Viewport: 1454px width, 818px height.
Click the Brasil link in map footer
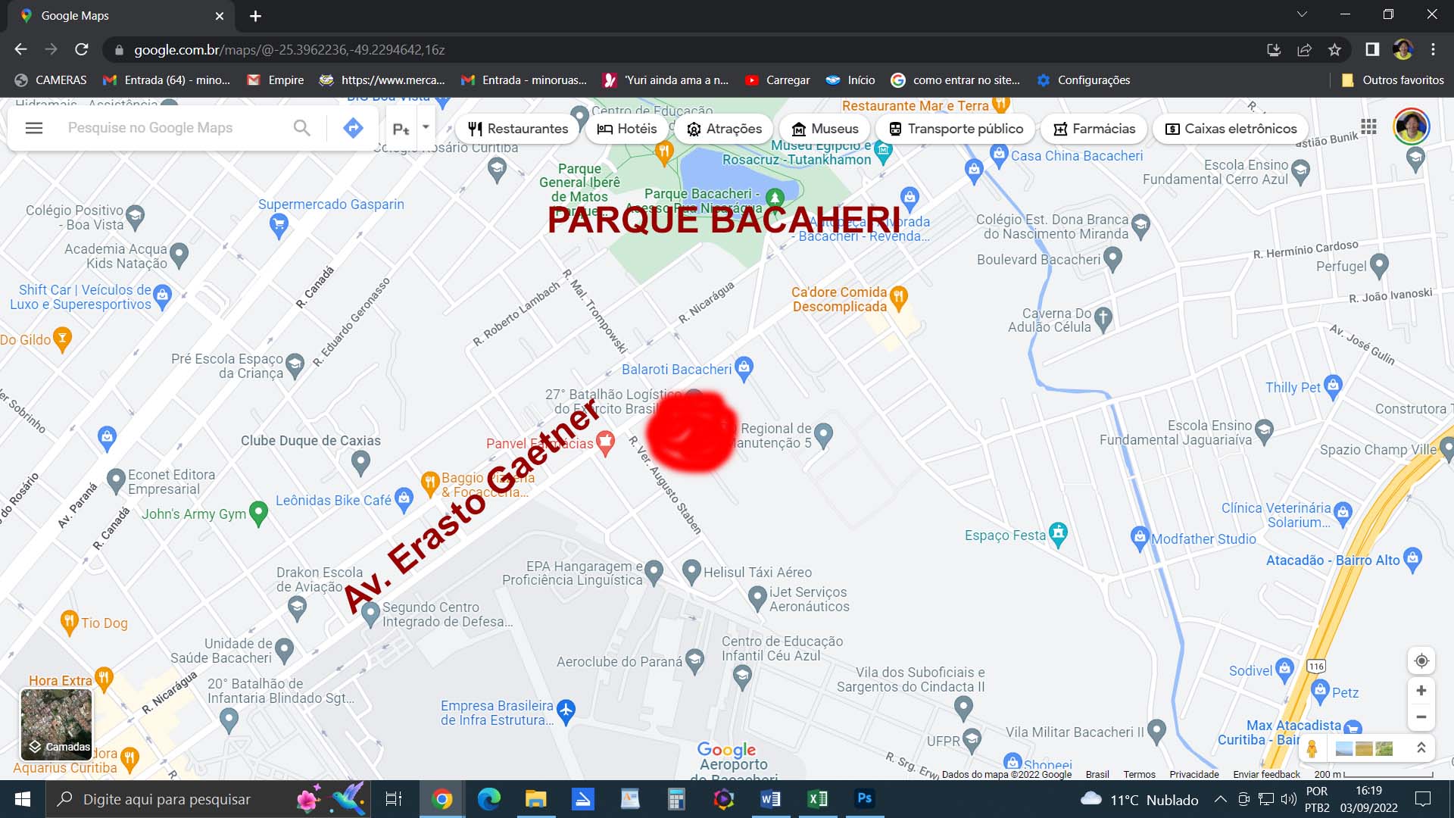point(1097,774)
